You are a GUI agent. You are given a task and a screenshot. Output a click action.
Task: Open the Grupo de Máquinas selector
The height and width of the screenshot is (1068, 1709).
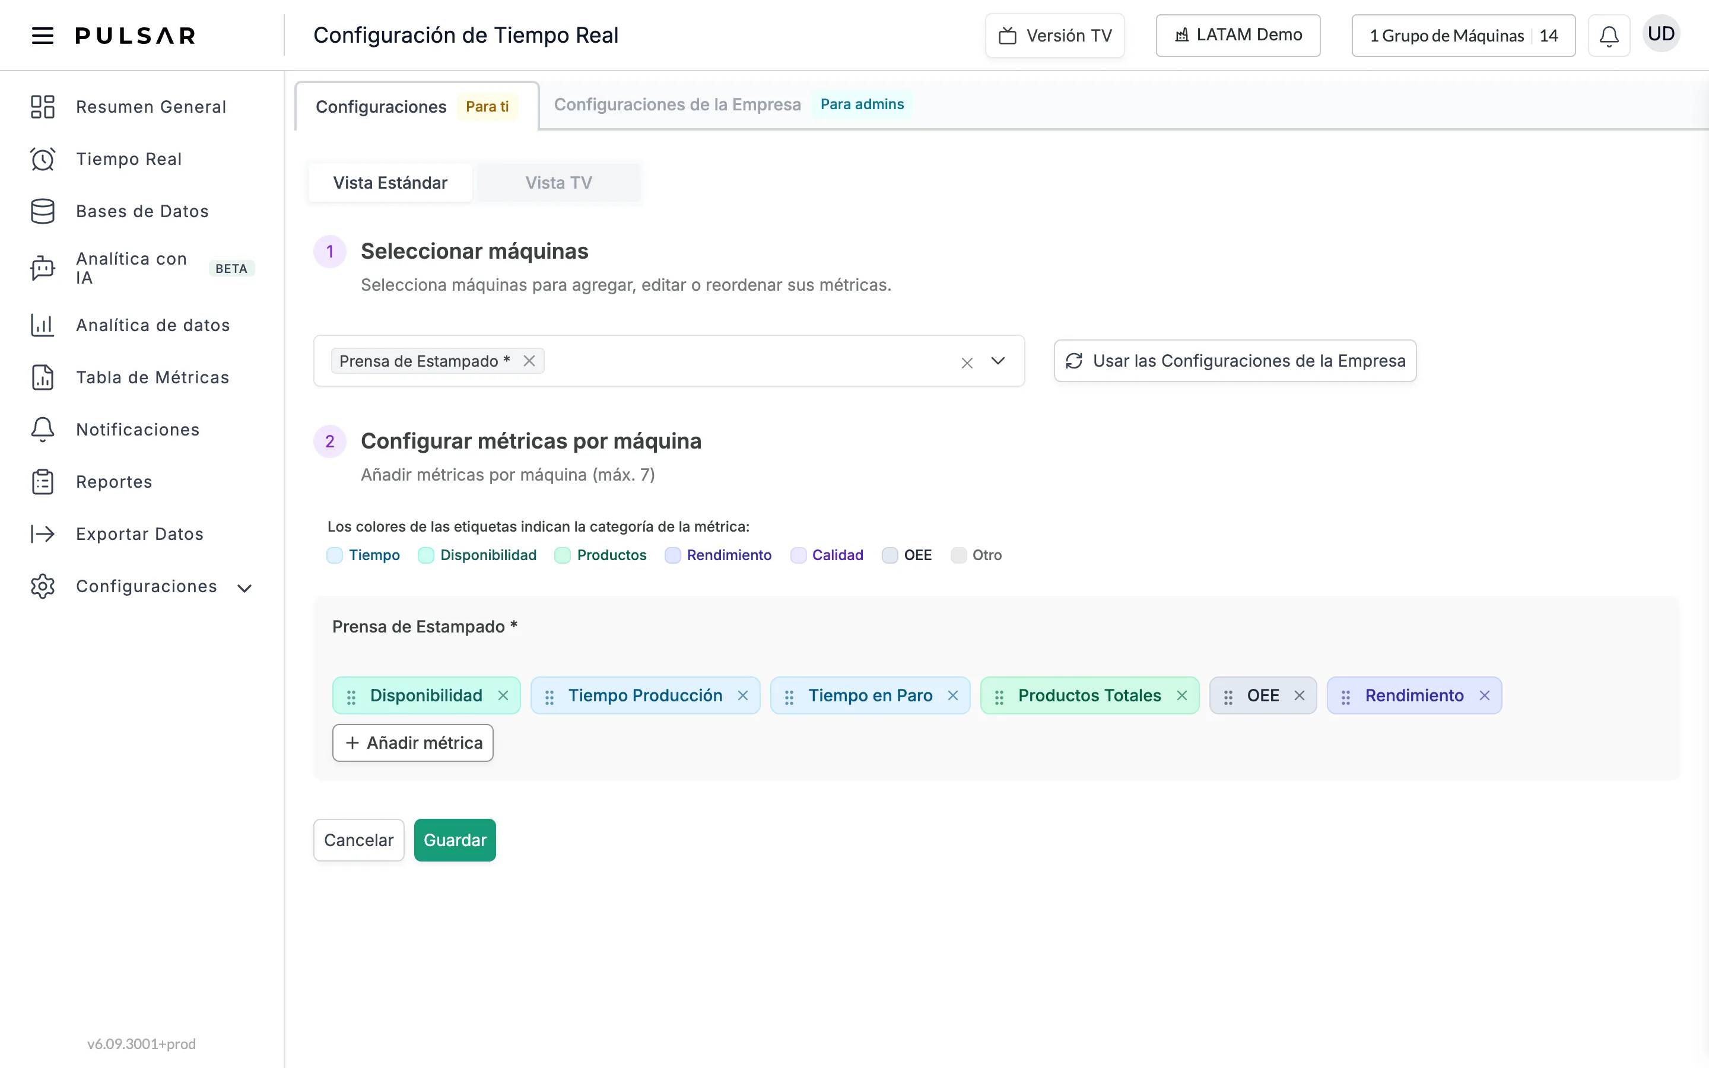[1463, 36]
